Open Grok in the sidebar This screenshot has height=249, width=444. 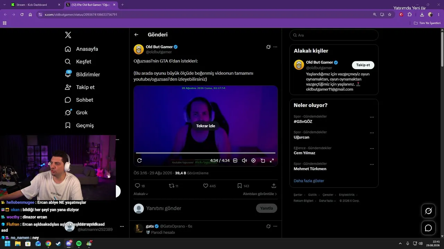pyautogui.click(x=76, y=113)
